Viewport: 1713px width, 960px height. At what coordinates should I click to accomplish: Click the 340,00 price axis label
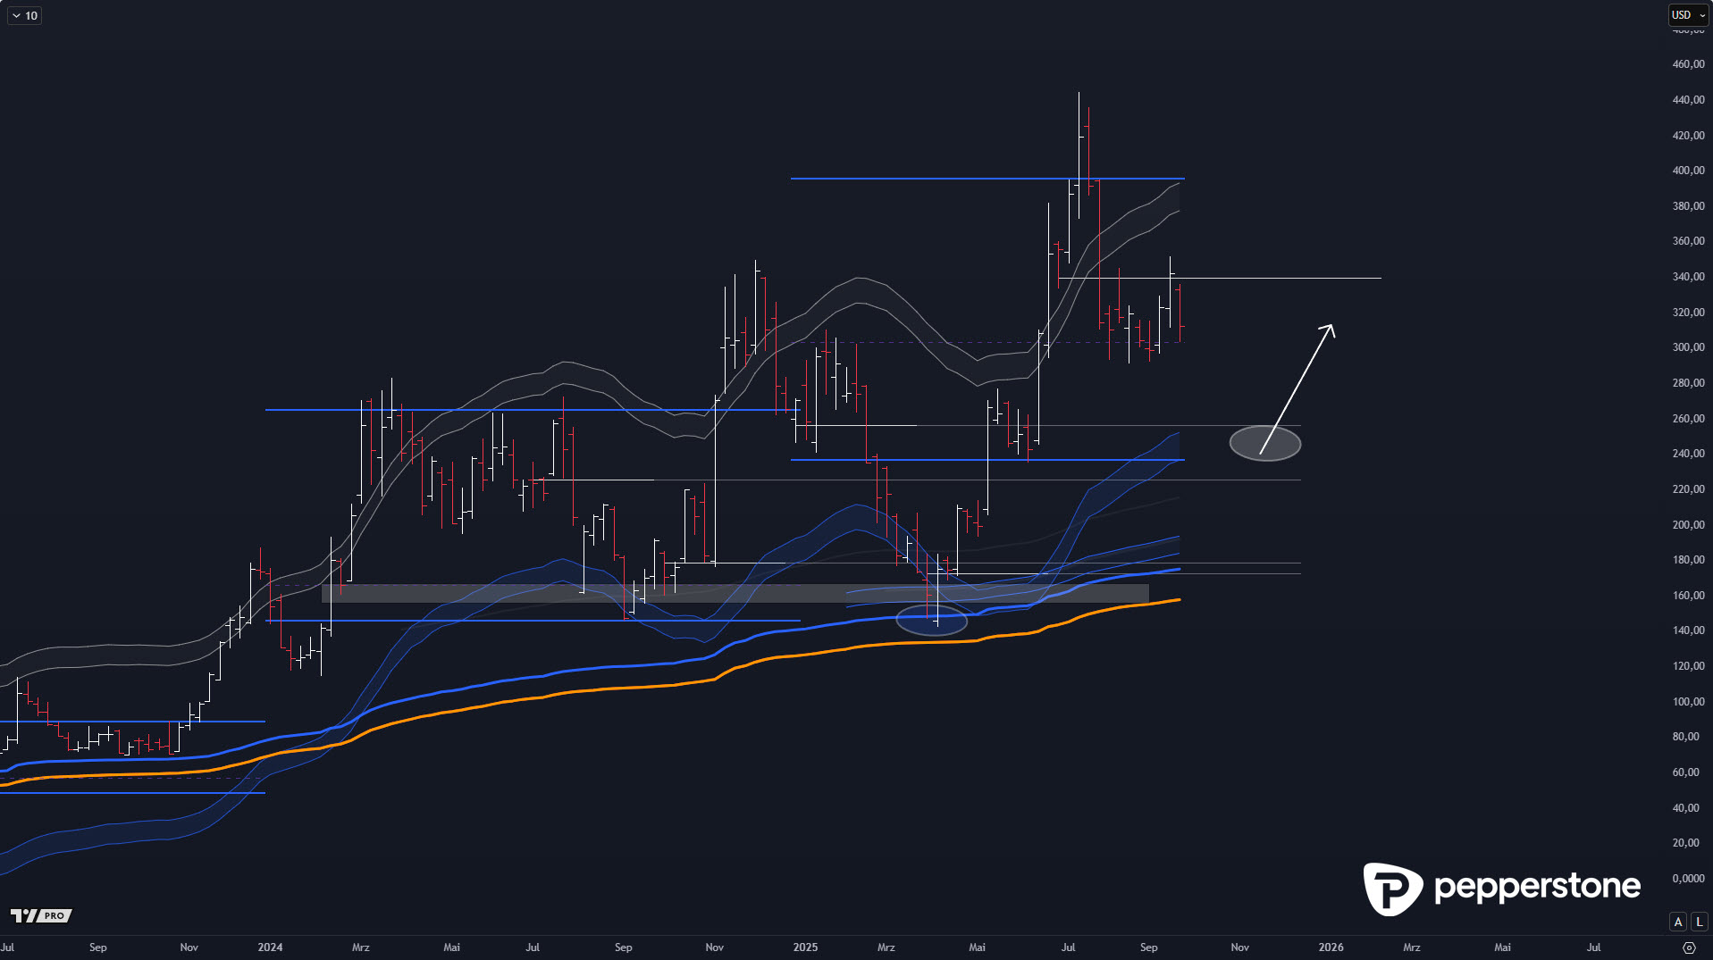tap(1688, 277)
